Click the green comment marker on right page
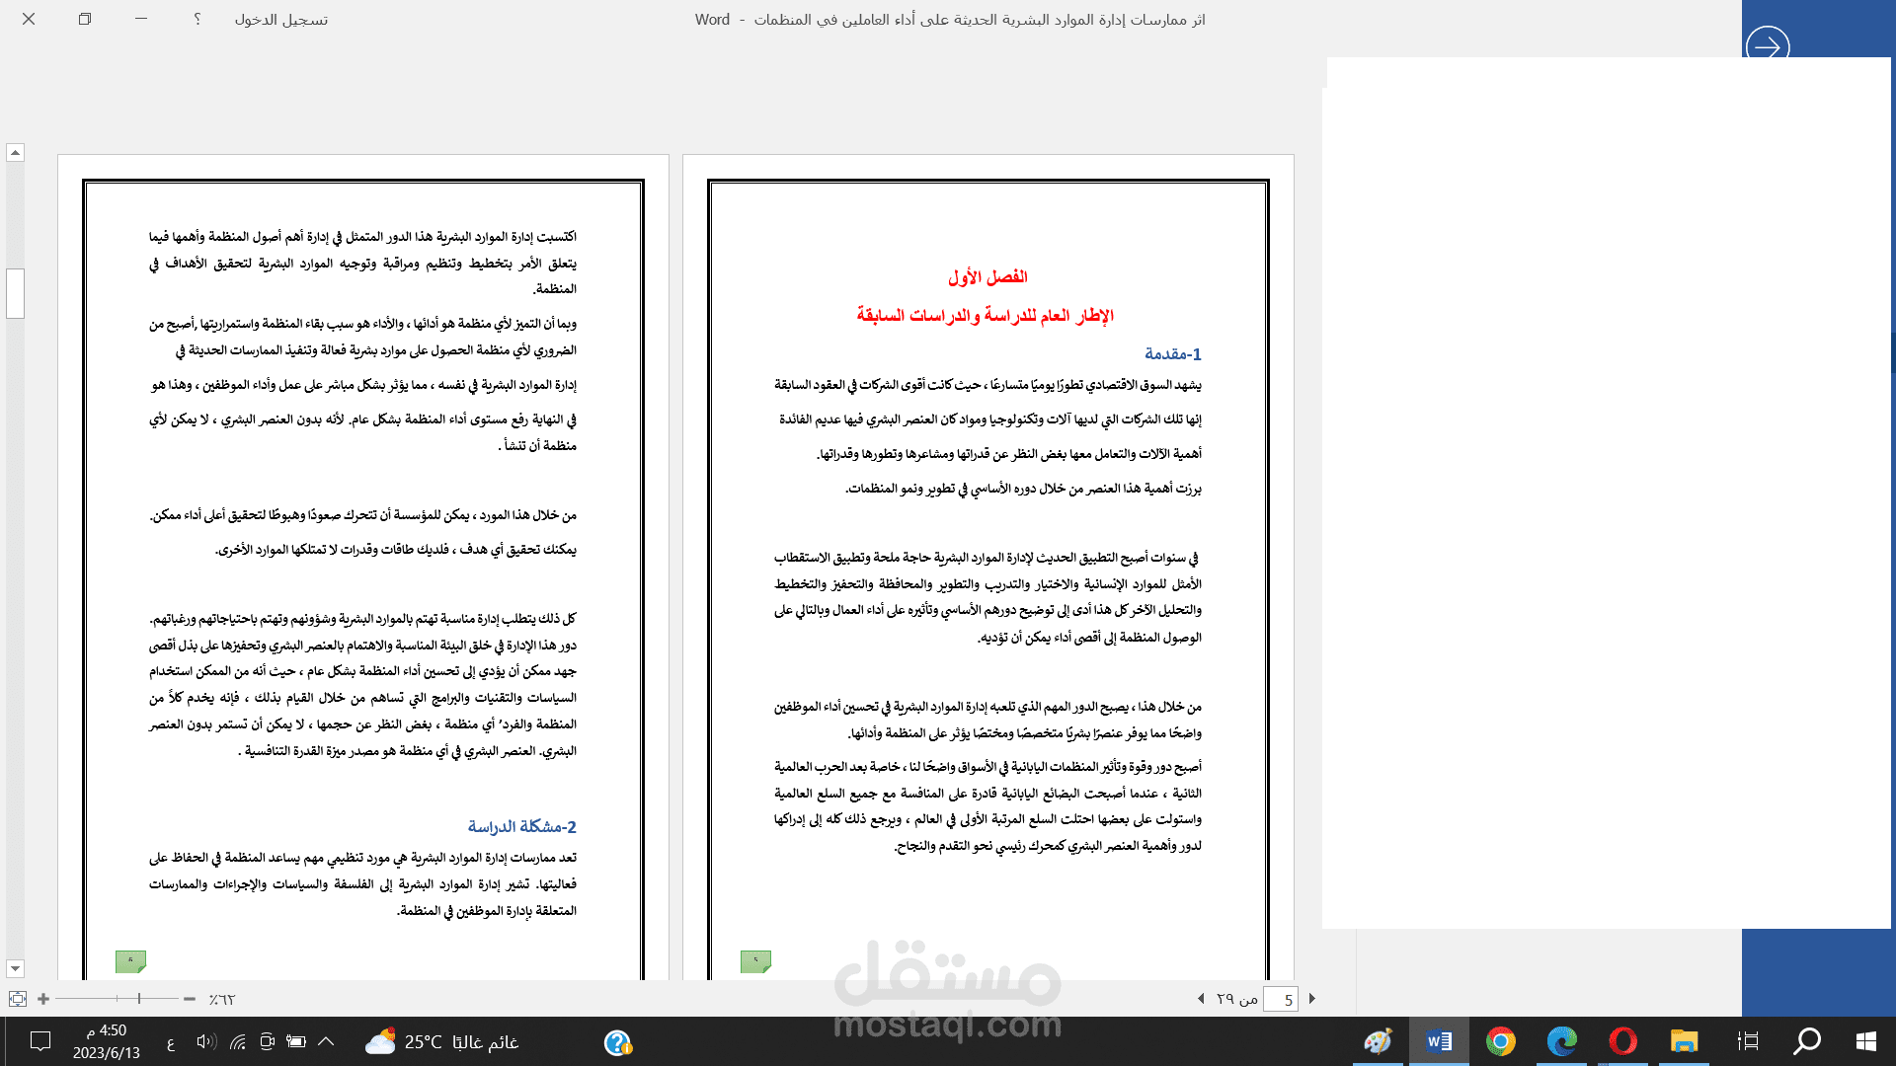 (x=755, y=960)
